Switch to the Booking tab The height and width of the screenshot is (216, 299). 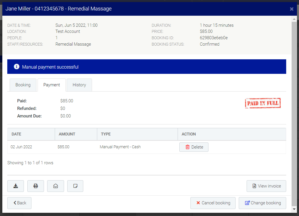point(23,85)
